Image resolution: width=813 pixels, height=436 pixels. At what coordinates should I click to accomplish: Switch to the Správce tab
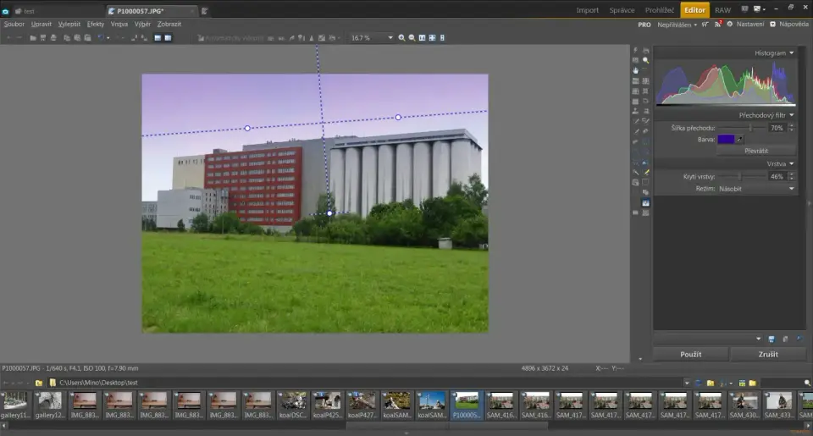(x=622, y=10)
